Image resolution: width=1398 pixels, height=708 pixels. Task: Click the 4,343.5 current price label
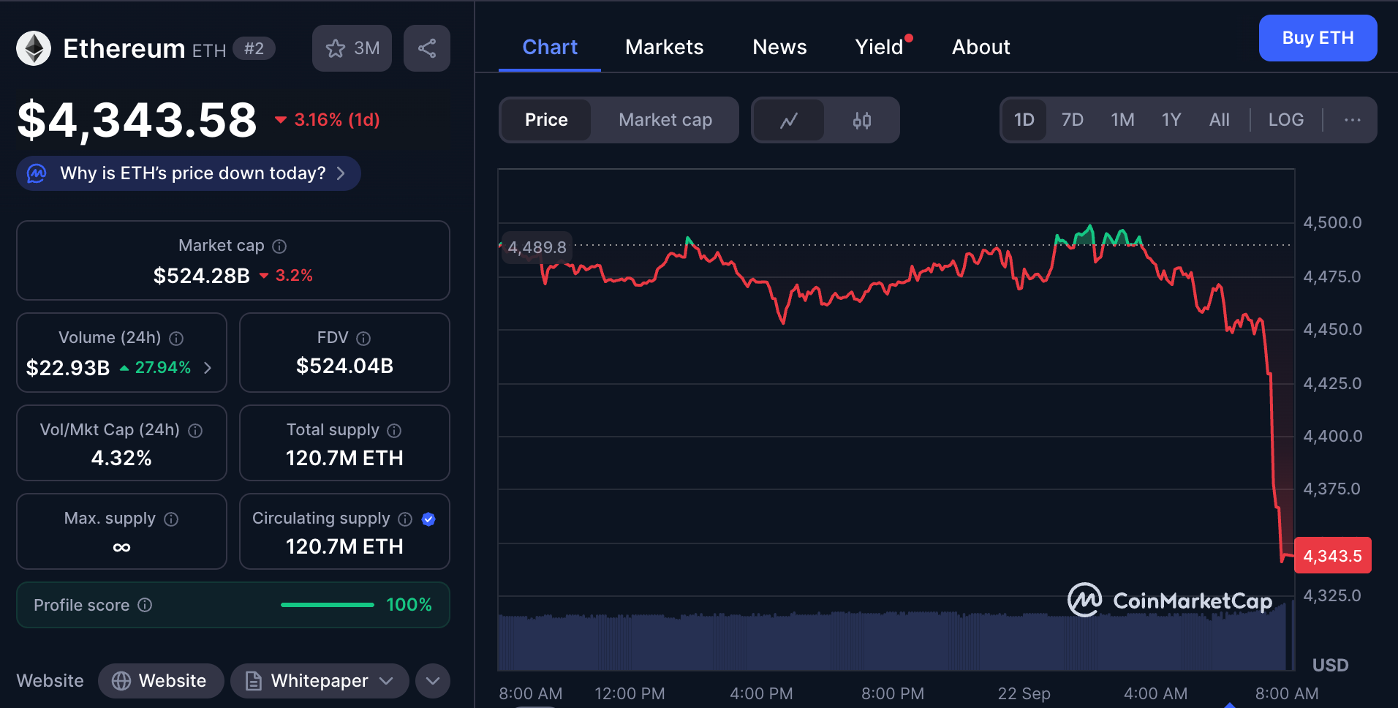pos(1332,556)
